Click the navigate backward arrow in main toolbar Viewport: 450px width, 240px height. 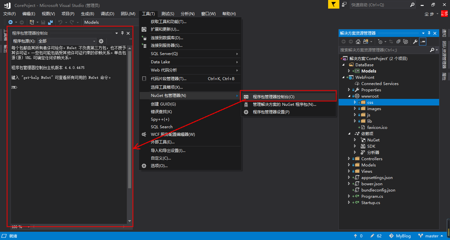click(x=11, y=22)
